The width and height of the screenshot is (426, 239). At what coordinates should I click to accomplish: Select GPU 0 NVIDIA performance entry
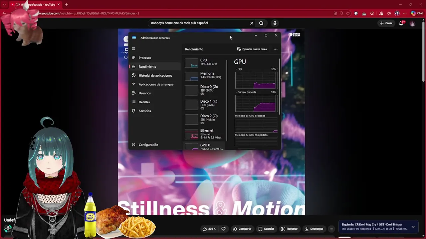click(x=204, y=146)
